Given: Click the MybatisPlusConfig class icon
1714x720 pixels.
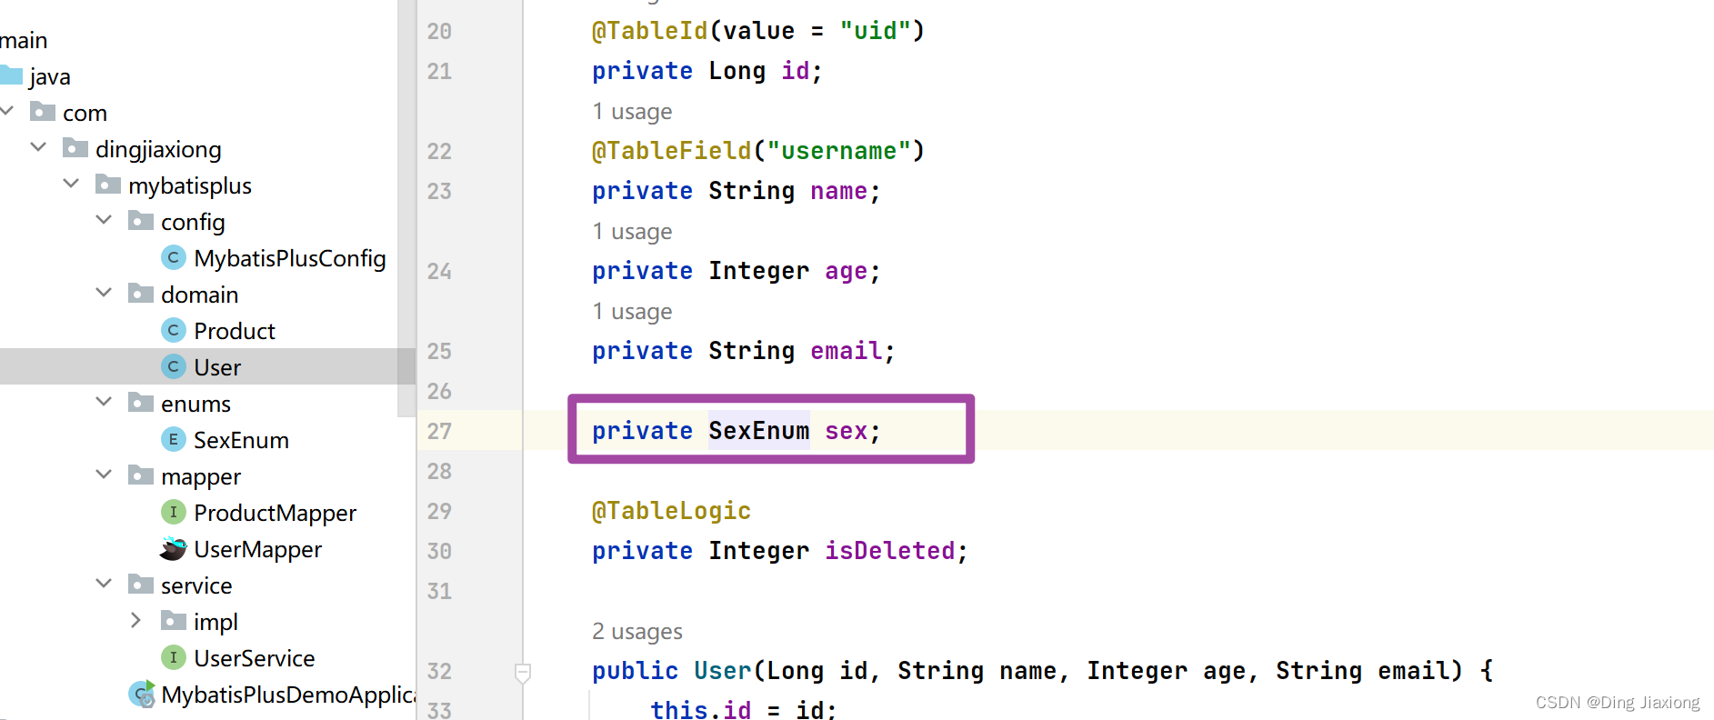Looking at the screenshot, I should [x=174, y=257].
